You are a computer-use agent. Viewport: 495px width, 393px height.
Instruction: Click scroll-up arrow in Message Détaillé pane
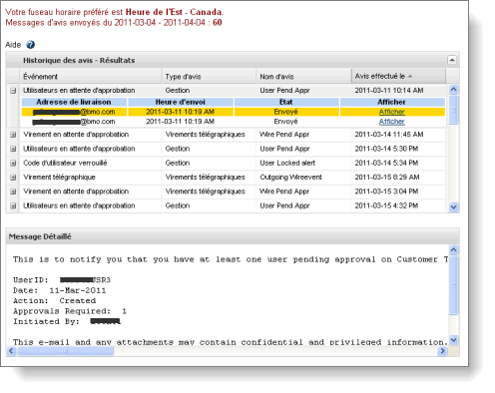(x=454, y=249)
